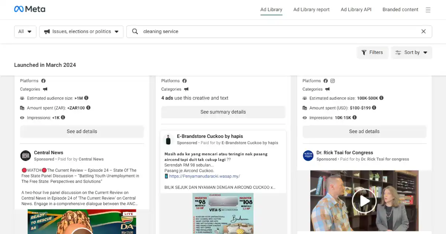Click the Facebook platform icon in the 4 ads card
Viewport: 446px width, 234px height.
(185, 81)
